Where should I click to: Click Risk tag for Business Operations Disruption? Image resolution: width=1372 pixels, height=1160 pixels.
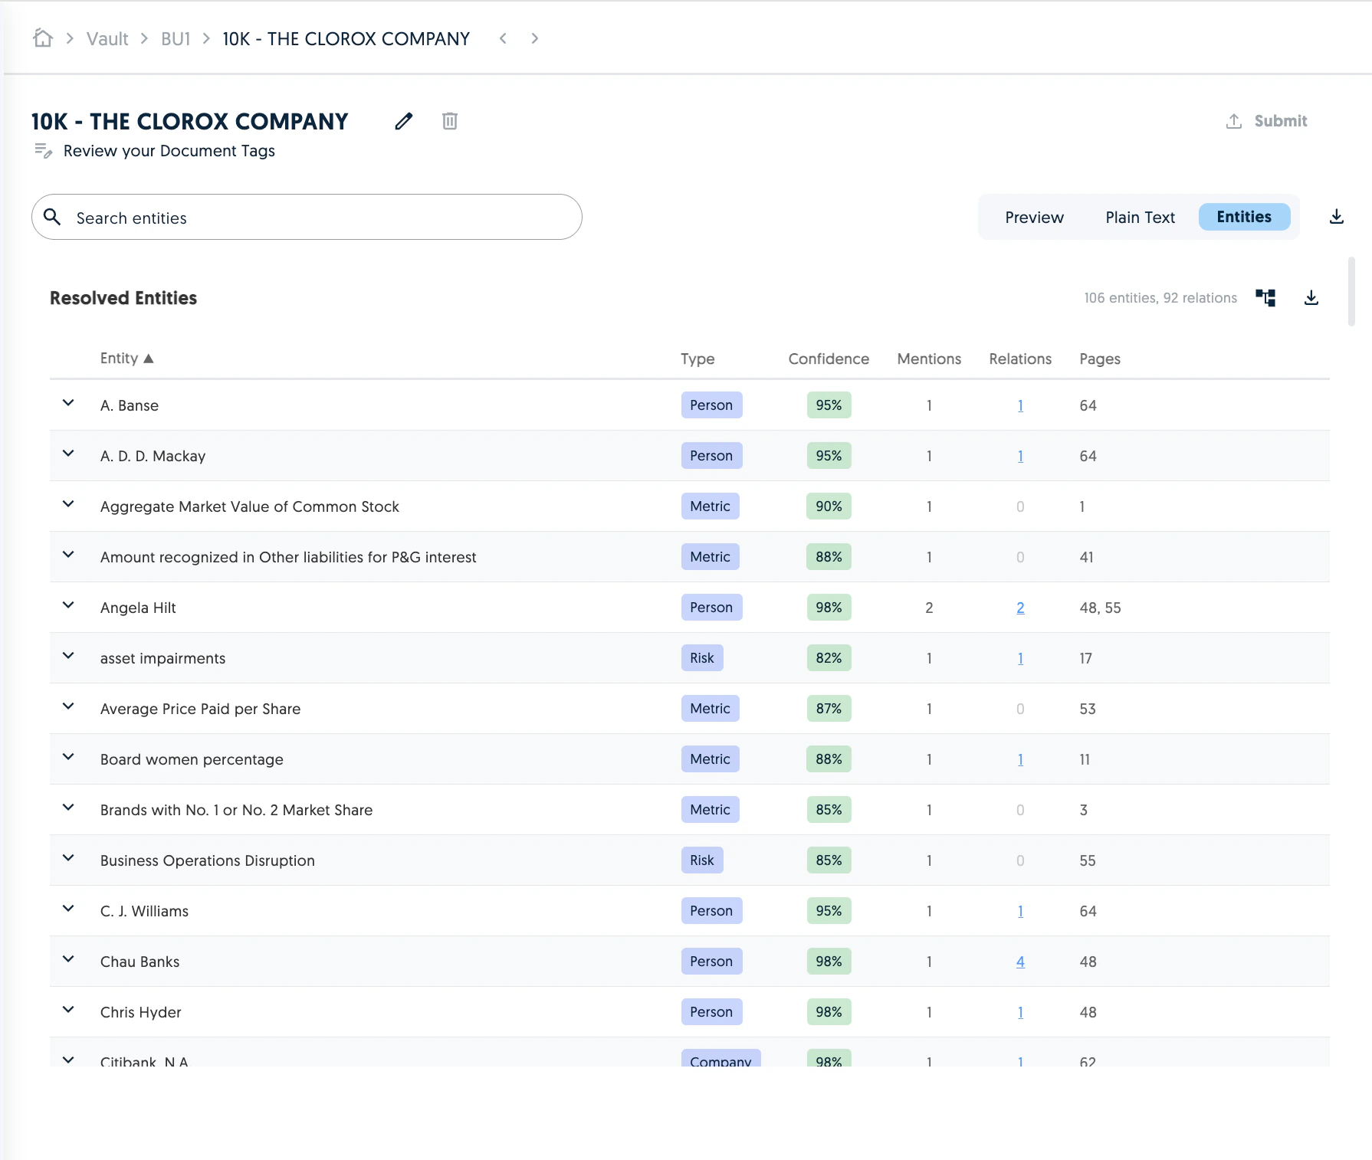pos(702,860)
